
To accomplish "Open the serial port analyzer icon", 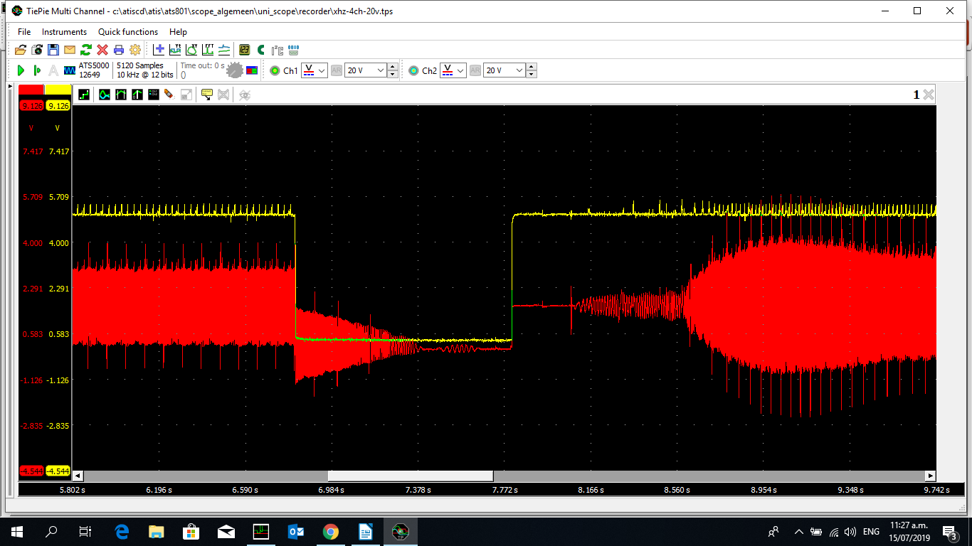I will 293,50.
